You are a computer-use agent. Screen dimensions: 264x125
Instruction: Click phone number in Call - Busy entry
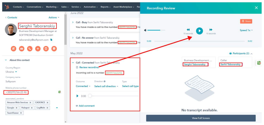pyautogui.click(x=127, y=27)
